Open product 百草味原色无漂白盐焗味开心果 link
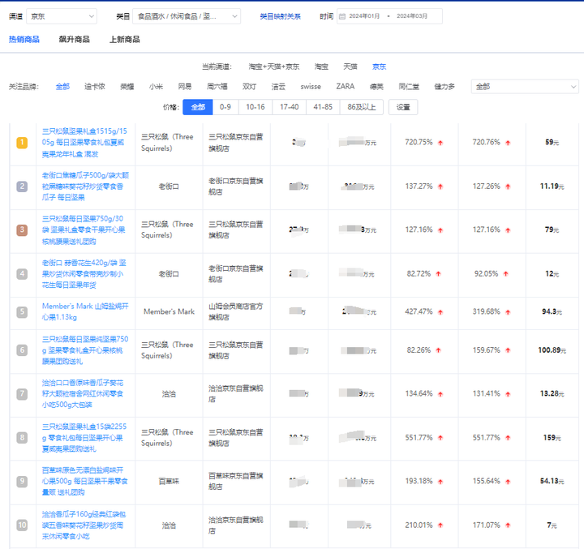Viewport: 584px width, 549px height. [85, 481]
